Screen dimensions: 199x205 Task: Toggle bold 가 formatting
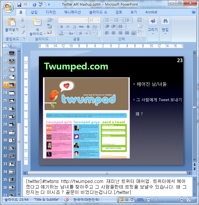61,27
